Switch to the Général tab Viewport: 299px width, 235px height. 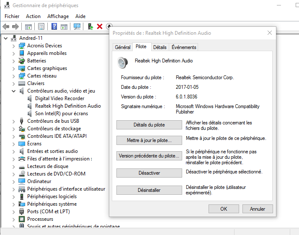(123, 47)
